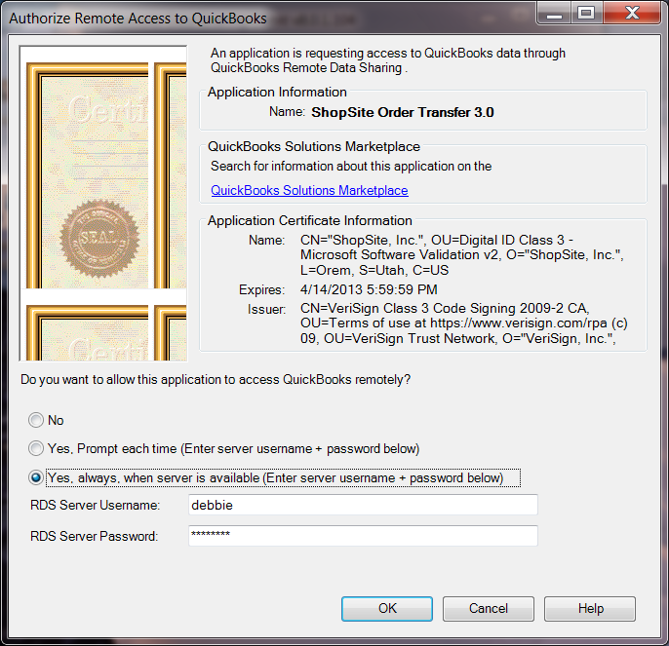Choose "Yes, Prompt each time" option
This screenshot has width=669, height=646.
coord(37,449)
